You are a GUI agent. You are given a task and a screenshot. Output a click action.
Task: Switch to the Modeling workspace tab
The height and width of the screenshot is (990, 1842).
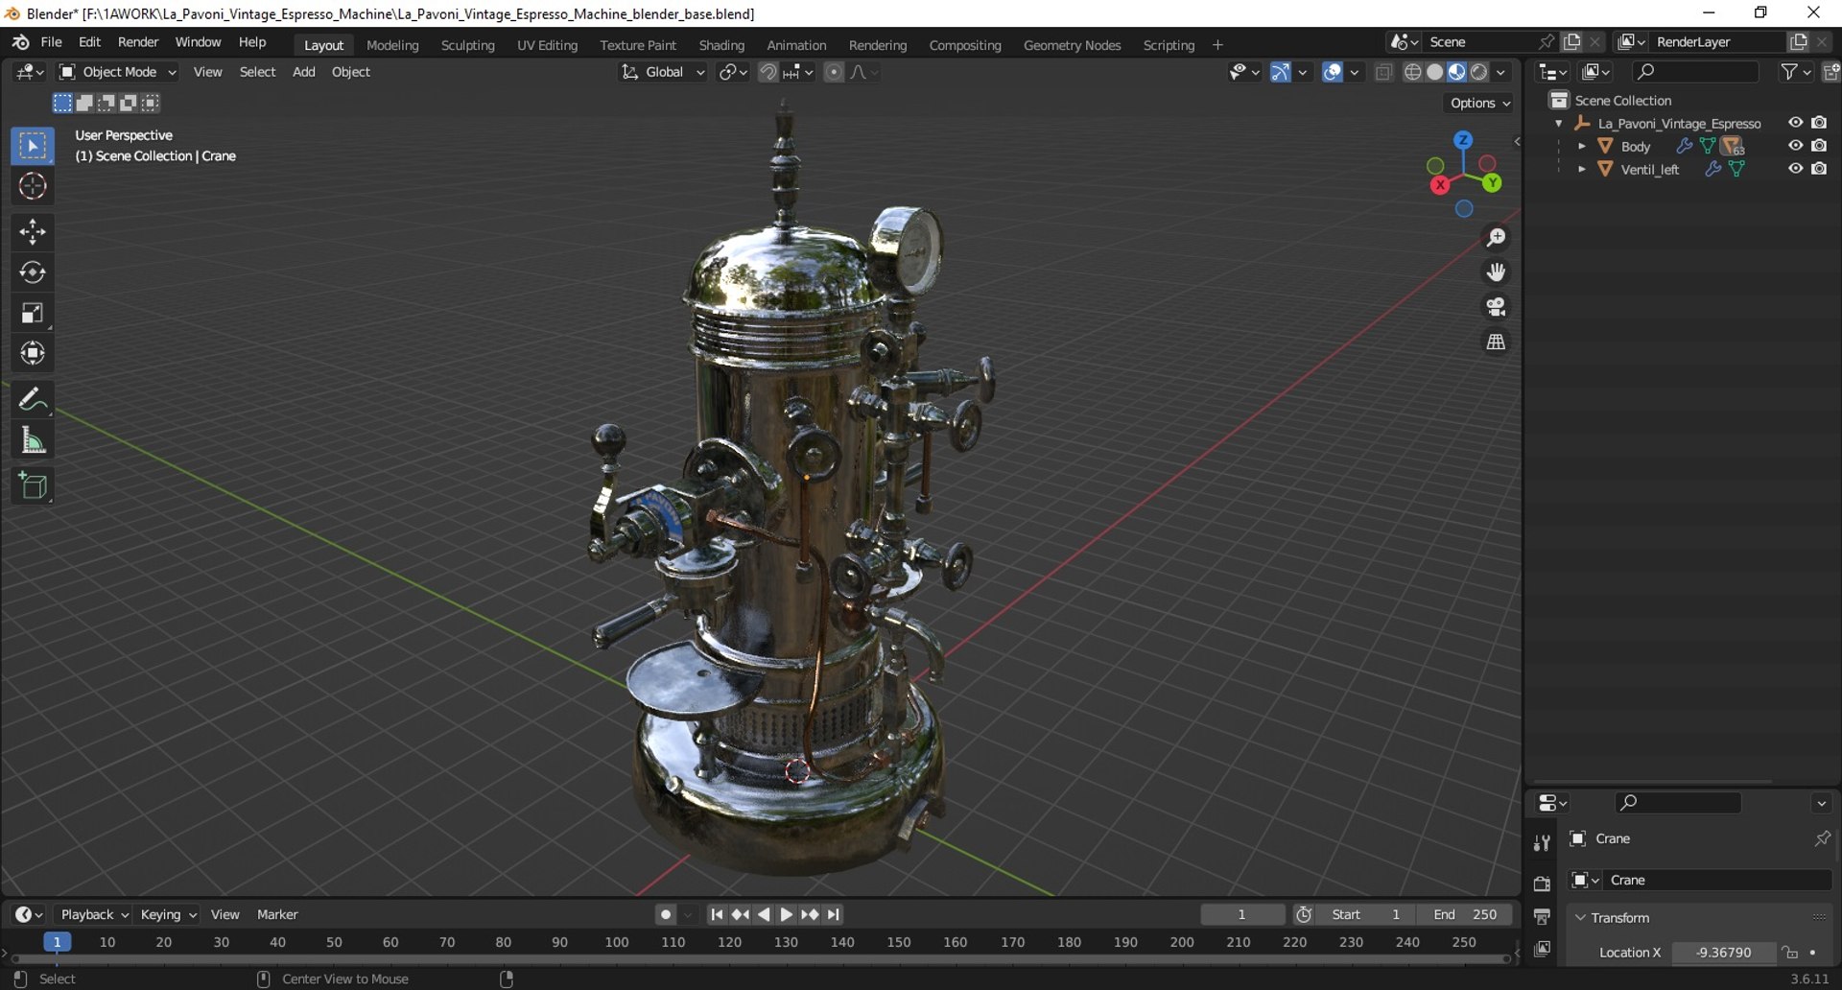coord(392,45)
